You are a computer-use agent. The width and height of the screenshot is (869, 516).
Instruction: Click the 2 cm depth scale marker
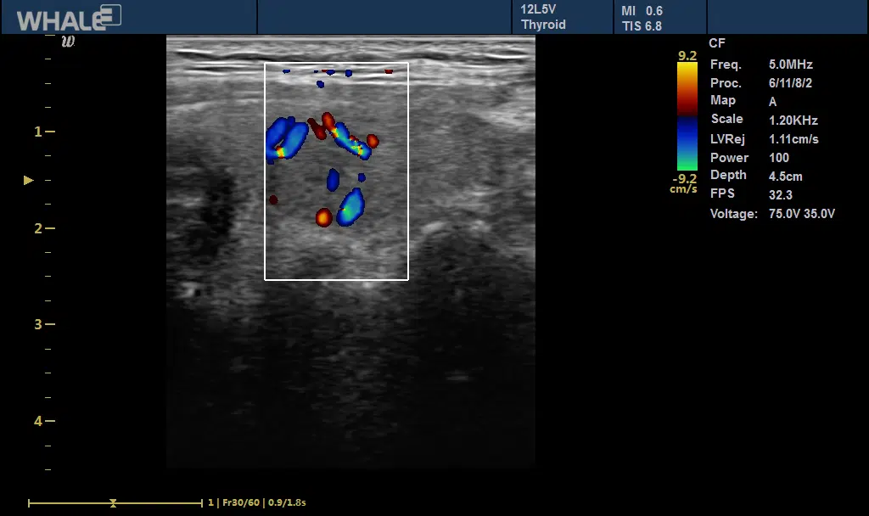(38, 228)
